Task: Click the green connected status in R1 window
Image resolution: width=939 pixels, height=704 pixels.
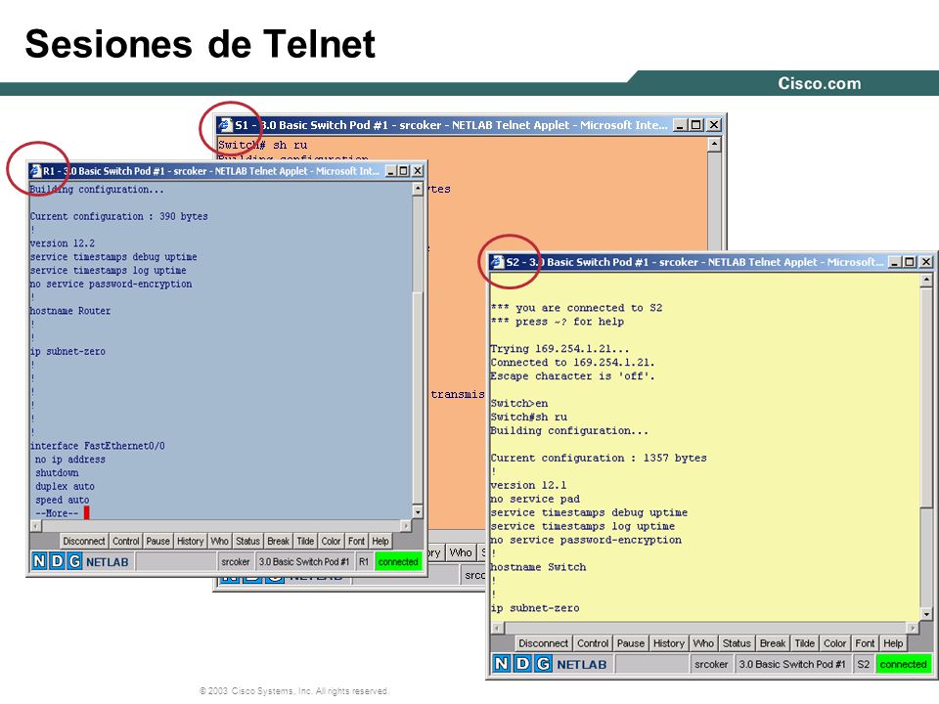Action: [398, 561]
